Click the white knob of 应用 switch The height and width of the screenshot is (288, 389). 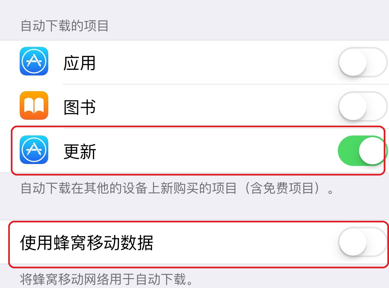(353, 62)
